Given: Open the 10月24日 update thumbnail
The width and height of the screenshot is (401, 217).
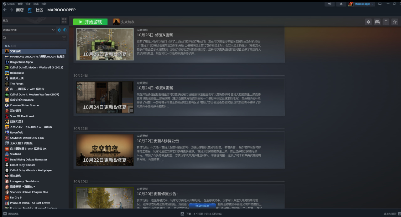Looking at the screenshot, I should point(105,97).
